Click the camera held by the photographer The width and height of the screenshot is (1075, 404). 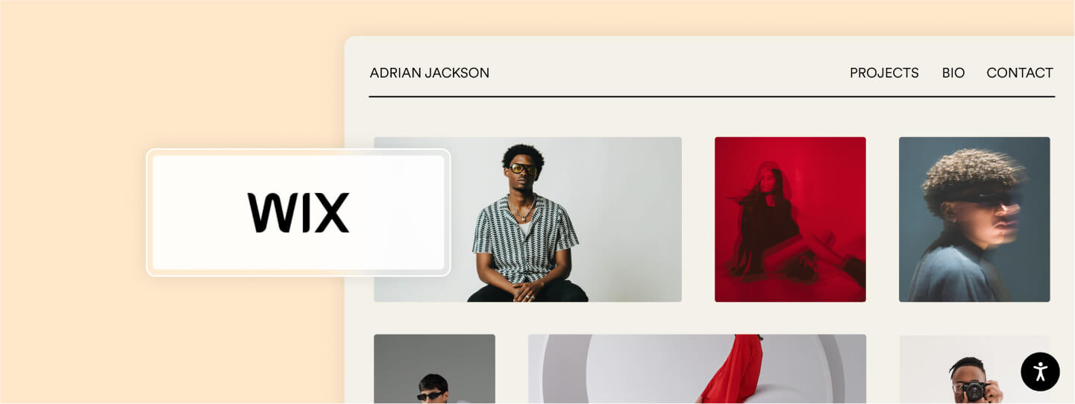(x=973, y=390)
